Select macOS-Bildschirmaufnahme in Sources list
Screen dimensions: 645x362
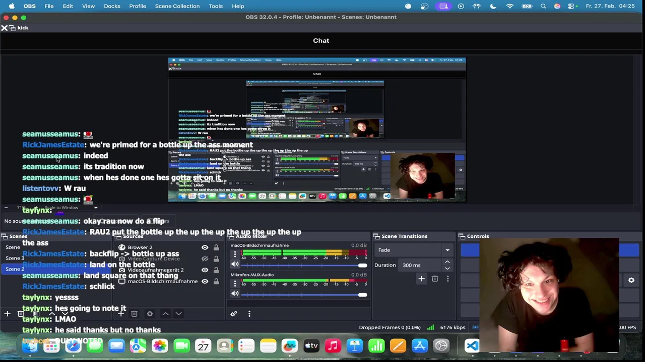click(x=162, y=281)
